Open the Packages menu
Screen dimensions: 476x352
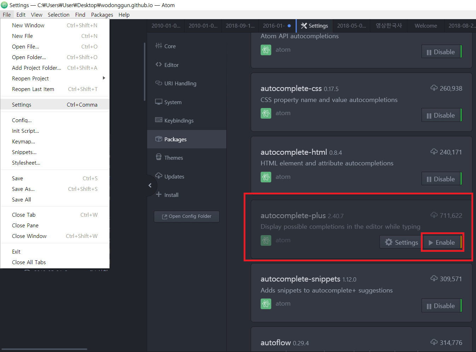pyautogui.click(x=102, y=15)
